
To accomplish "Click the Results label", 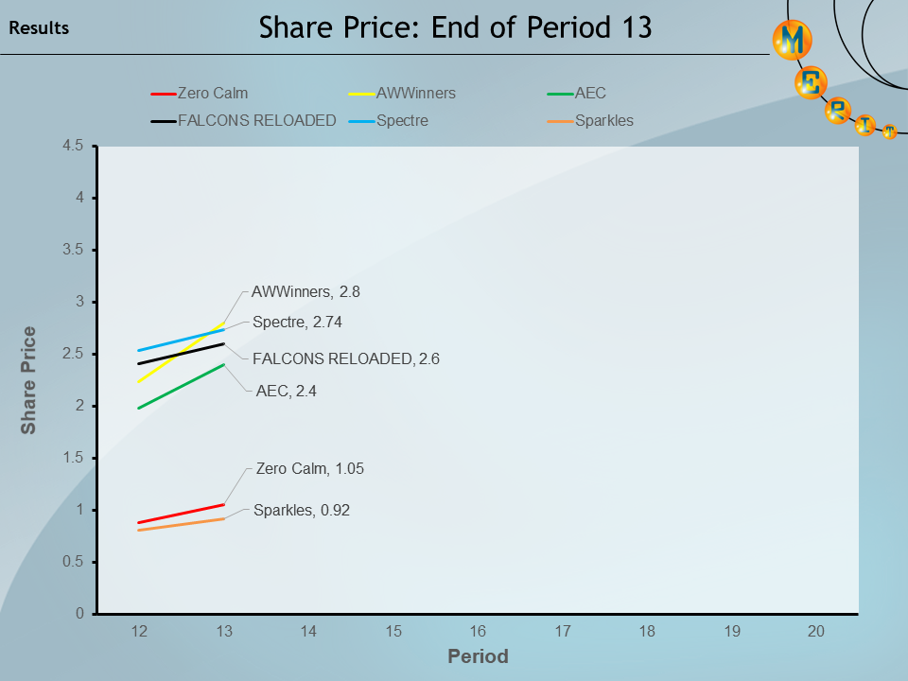I will point(39,27).
